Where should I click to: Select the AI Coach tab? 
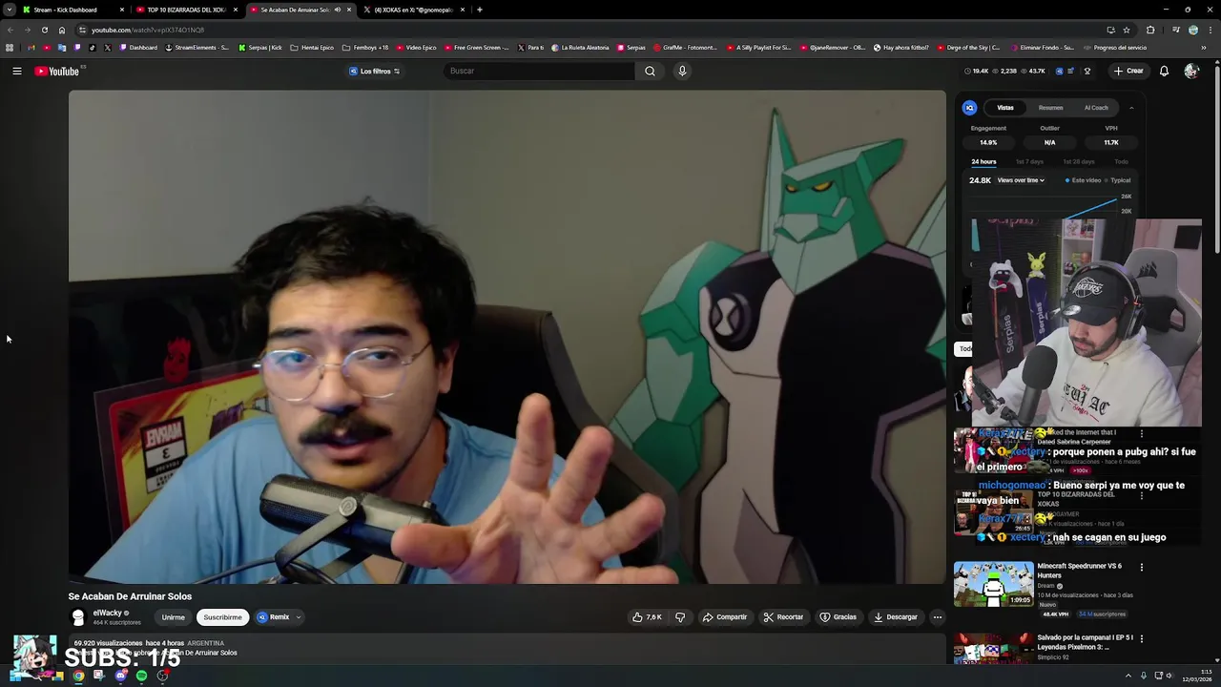(1096, 108)
